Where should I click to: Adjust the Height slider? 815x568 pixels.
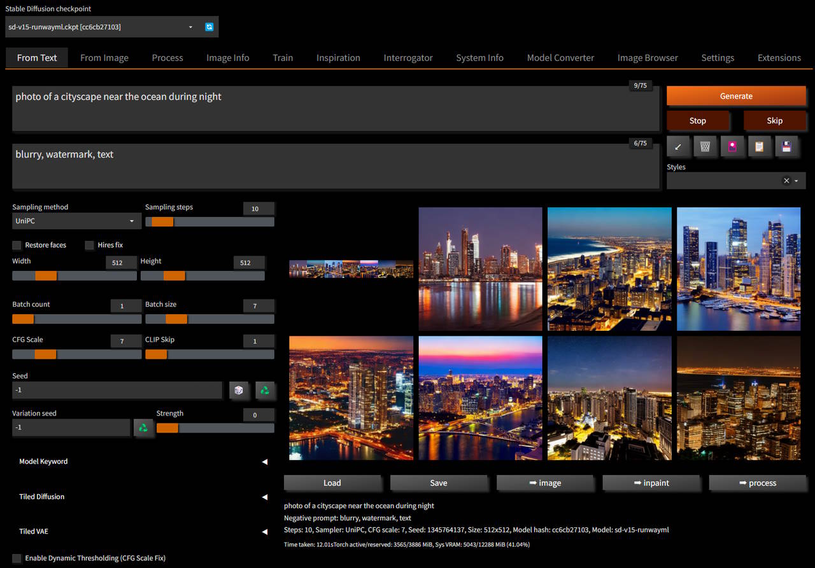click(202, 275)
